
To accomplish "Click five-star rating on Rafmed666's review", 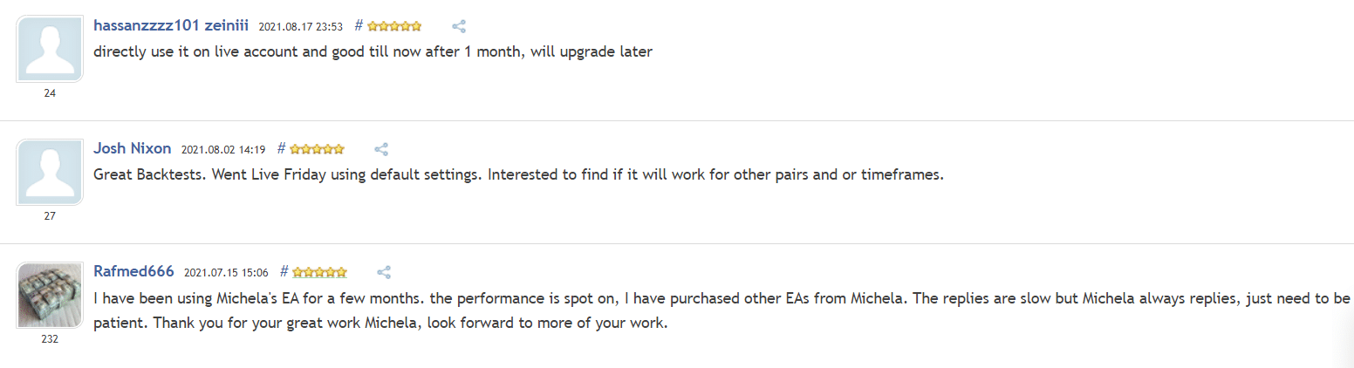I will click(319, 272).
